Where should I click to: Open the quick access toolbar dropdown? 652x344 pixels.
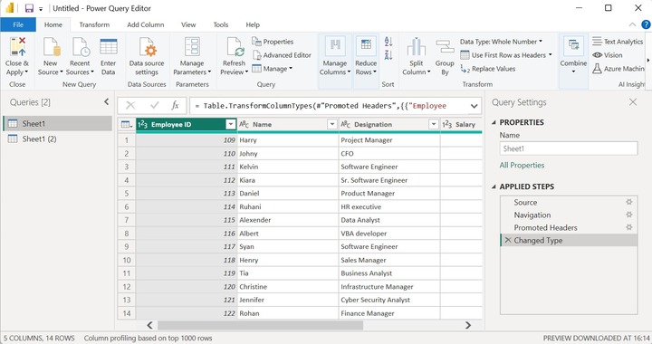(41, 9)
